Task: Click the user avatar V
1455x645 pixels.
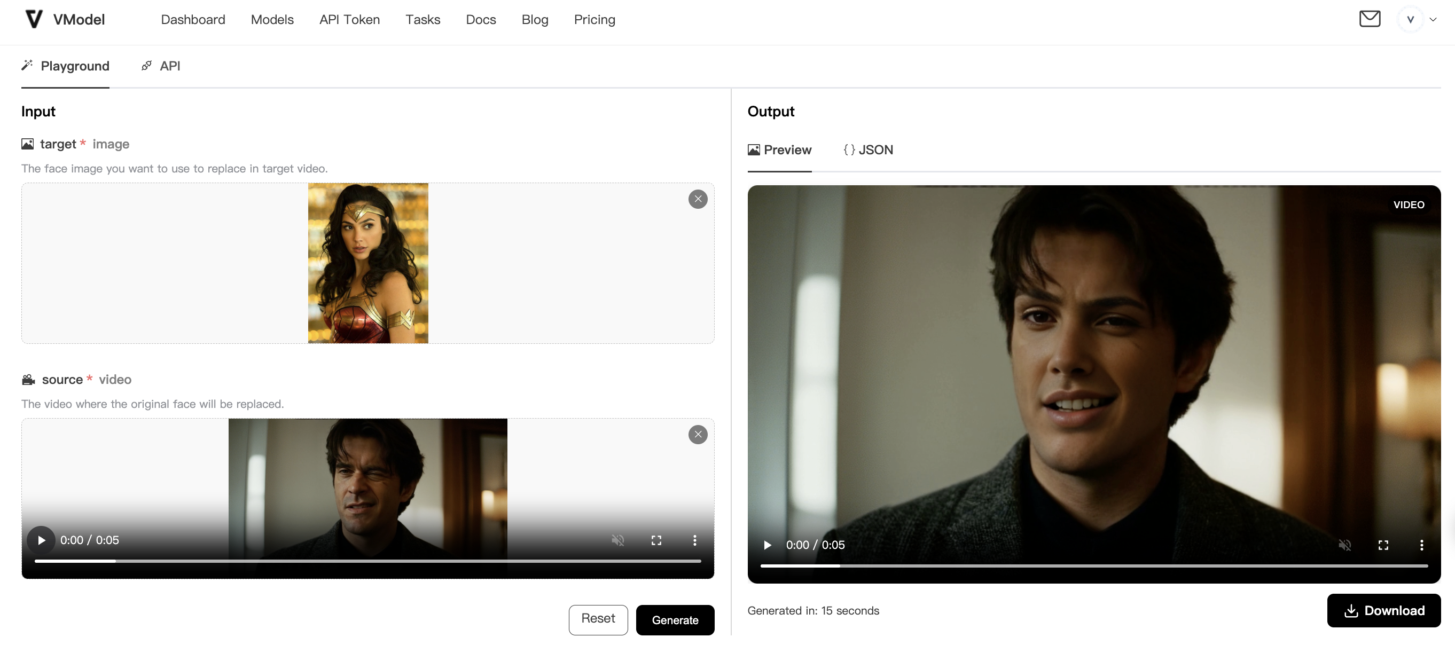Action: tap(1410, 20)
